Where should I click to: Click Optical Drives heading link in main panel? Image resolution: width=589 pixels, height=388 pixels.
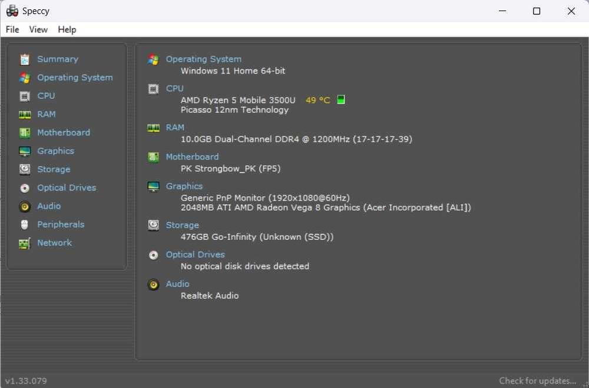coord(196,255)
